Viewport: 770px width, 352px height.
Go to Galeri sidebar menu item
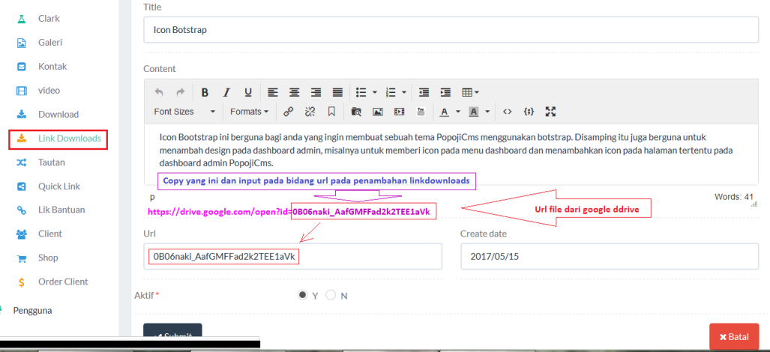coord(50,43)
